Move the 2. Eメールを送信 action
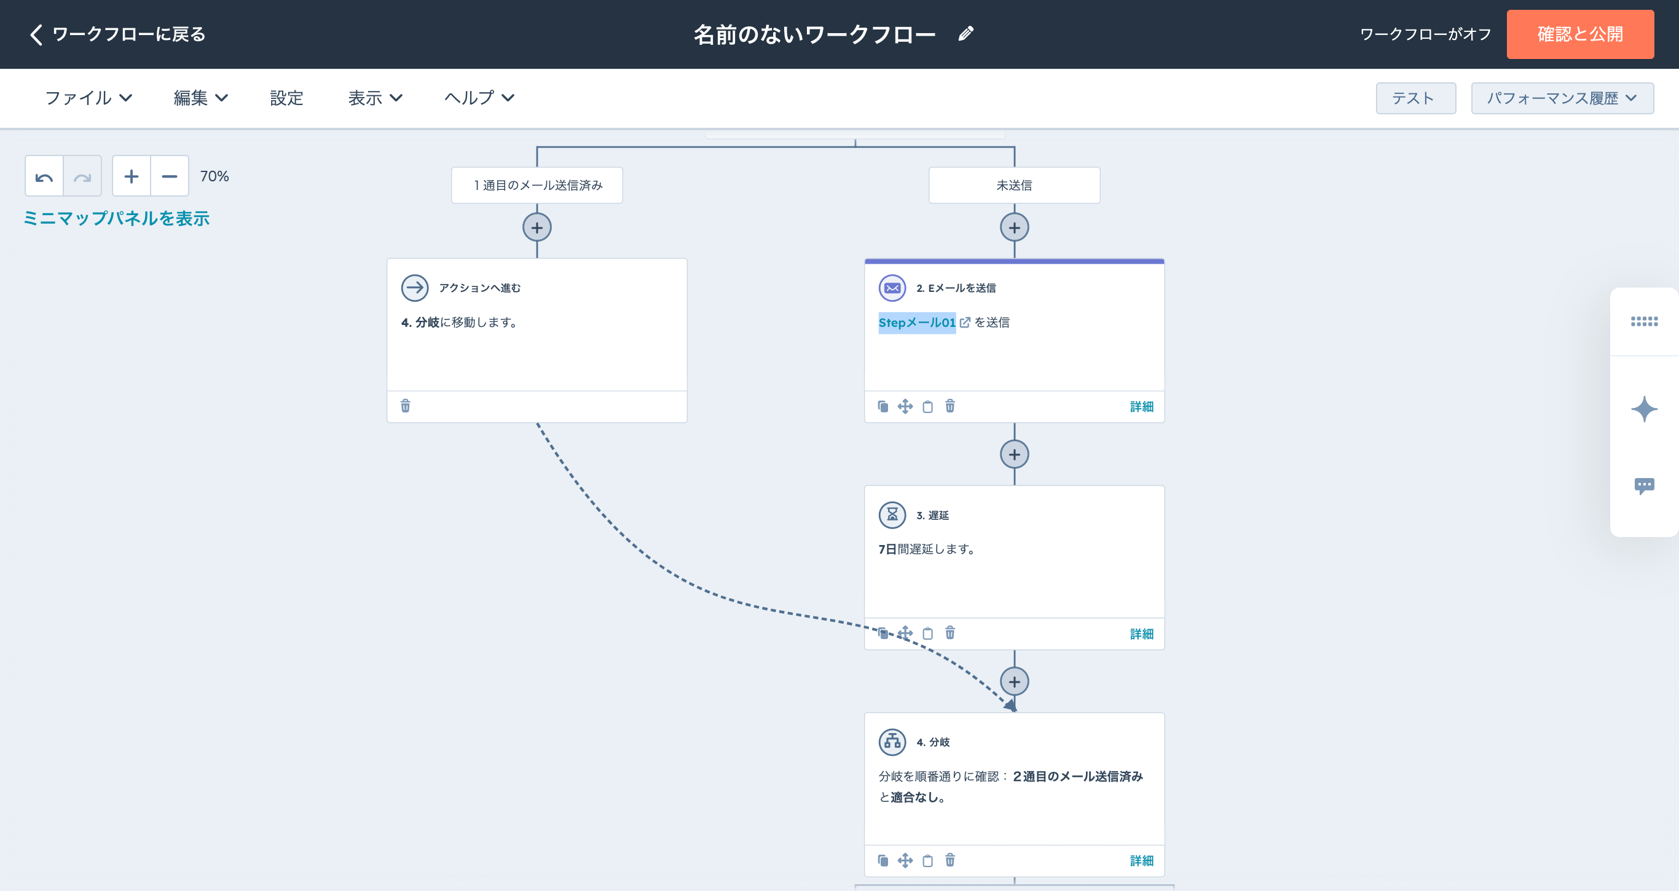The width and height of the screenshot is (1679, 891). (x=905, y=407)
